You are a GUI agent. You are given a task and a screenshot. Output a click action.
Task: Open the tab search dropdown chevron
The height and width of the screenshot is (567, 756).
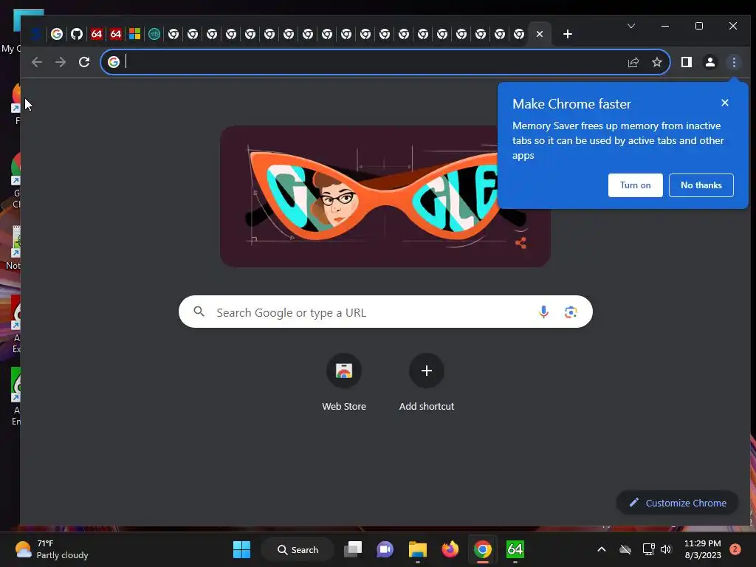point(630,26)
